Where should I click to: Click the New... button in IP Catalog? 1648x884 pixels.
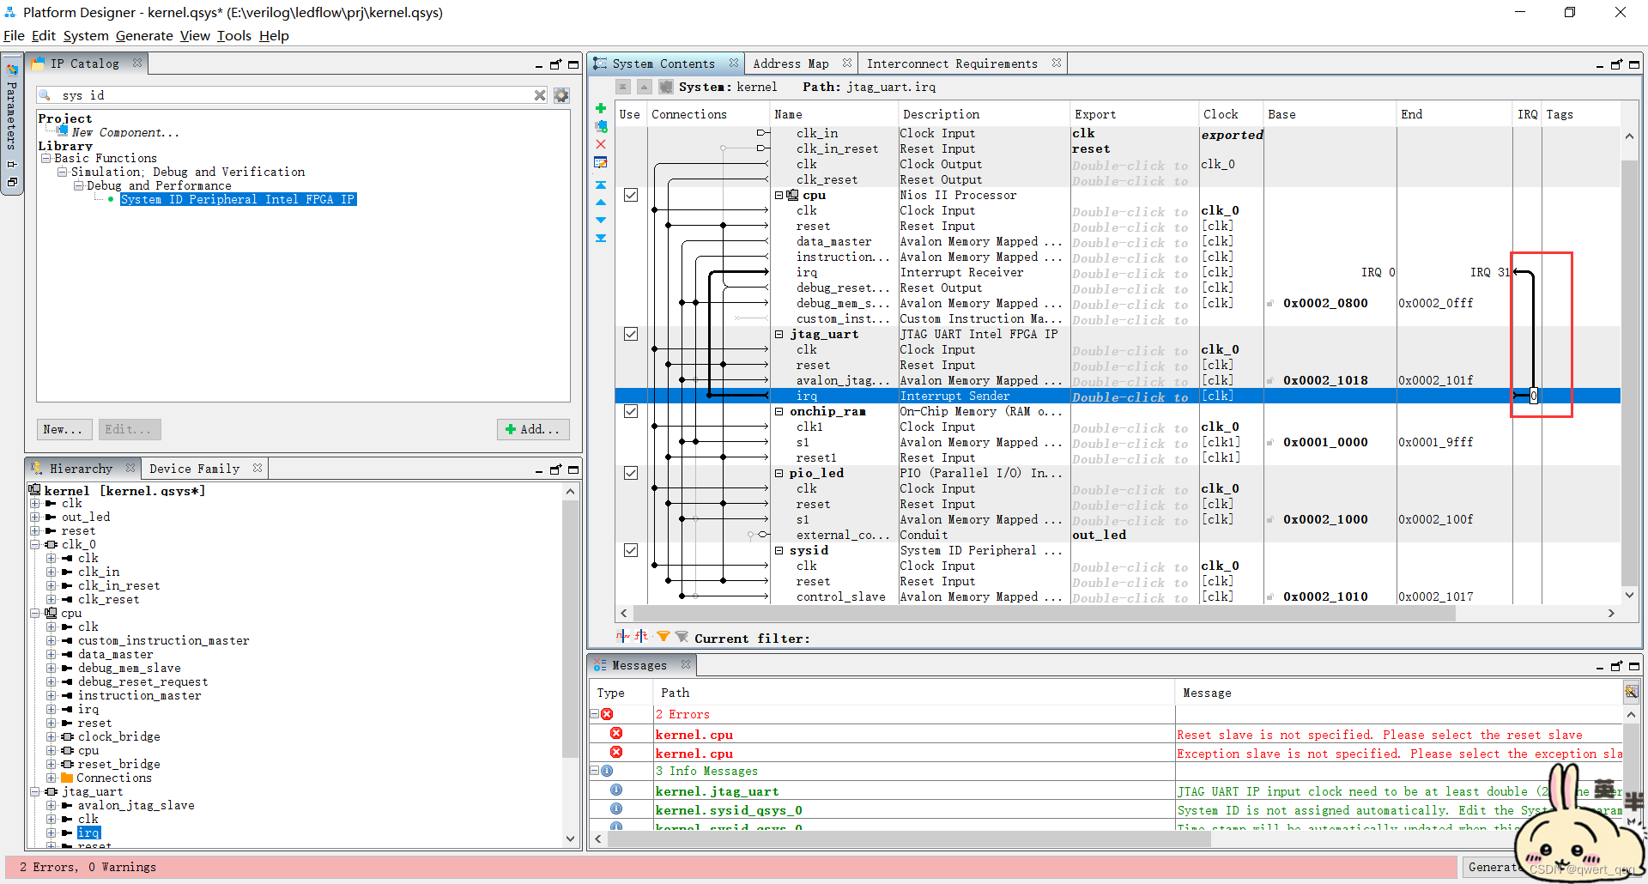click(x=64, y=429)
